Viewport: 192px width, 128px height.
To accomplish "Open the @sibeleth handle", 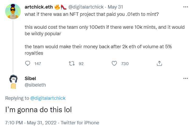I will pos(35,85).
